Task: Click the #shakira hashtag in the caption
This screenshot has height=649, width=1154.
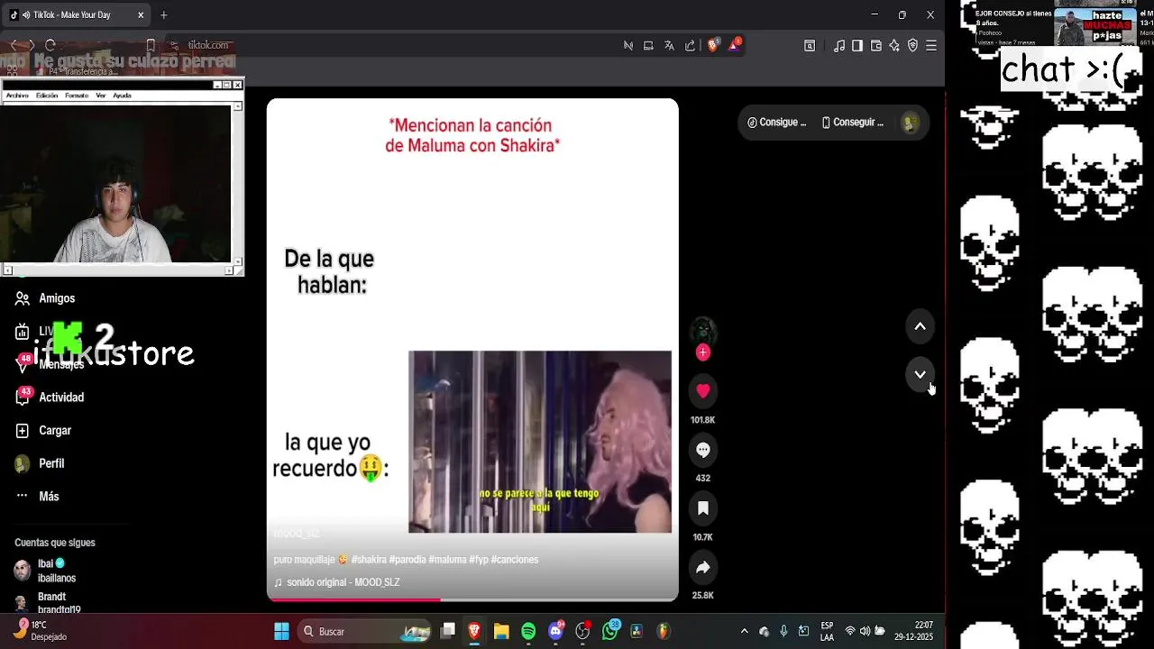Action: [x=369, y=560]
